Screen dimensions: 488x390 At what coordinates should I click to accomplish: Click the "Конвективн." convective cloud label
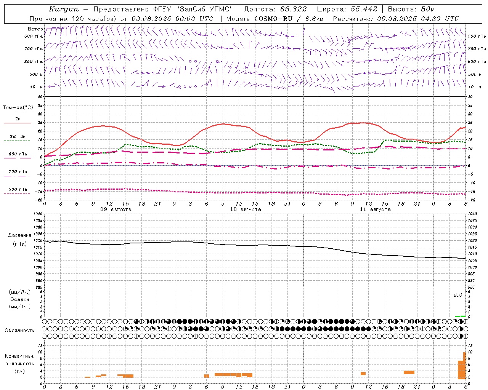click(x=20, y=356)
